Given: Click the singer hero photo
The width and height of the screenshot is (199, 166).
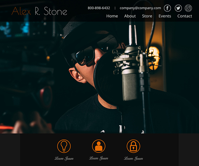Looking at the screenshot, I should coord(99,77).
